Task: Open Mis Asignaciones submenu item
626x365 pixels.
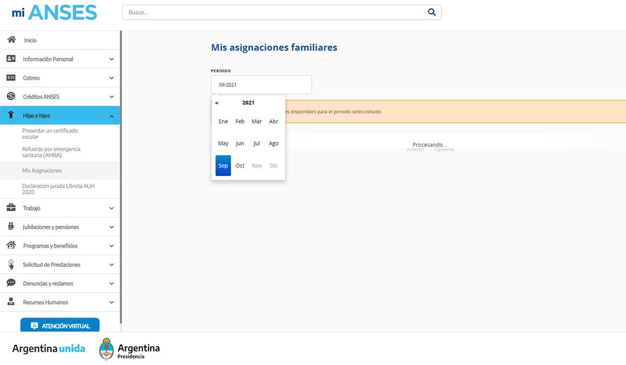Action: 42,171
